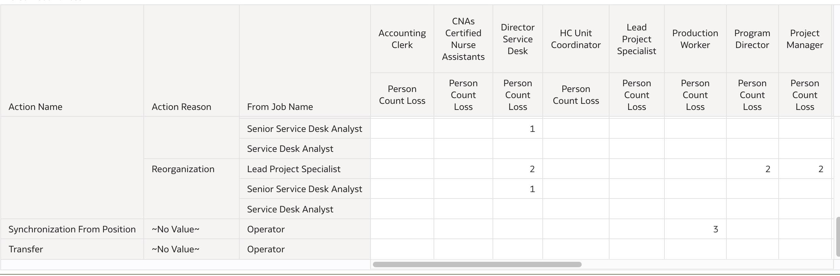Image resolution: width=840 pixels, height=276 pixels.
Task: Select the Production Worker column header
Action: (695, 39)
